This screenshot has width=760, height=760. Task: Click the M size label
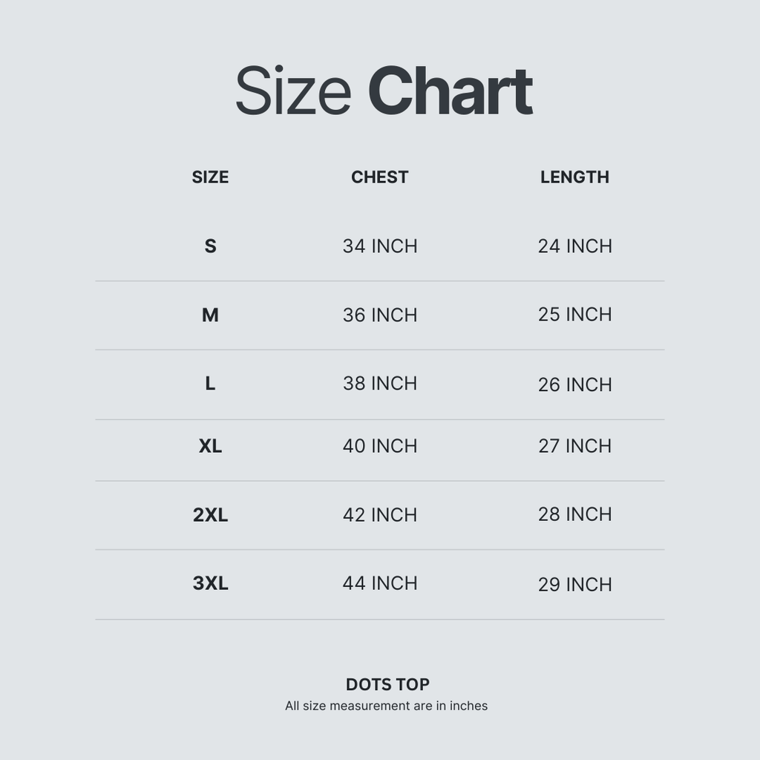210,315
